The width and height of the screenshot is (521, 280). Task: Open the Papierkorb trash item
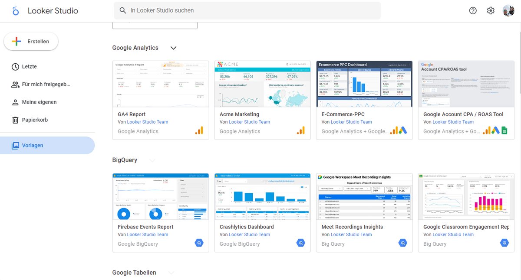[x=35, y=120]
